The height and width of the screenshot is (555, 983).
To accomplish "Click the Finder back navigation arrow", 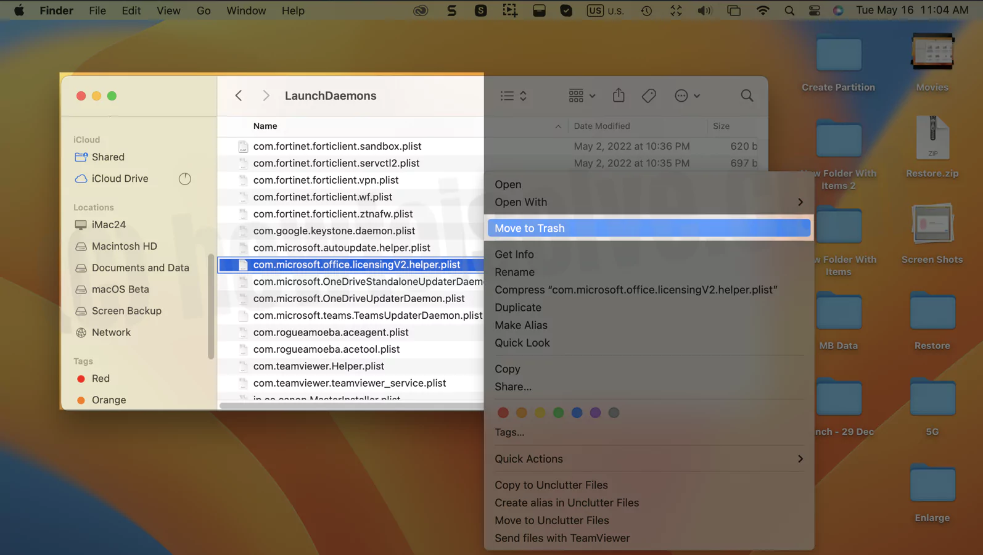I will 239,96.
